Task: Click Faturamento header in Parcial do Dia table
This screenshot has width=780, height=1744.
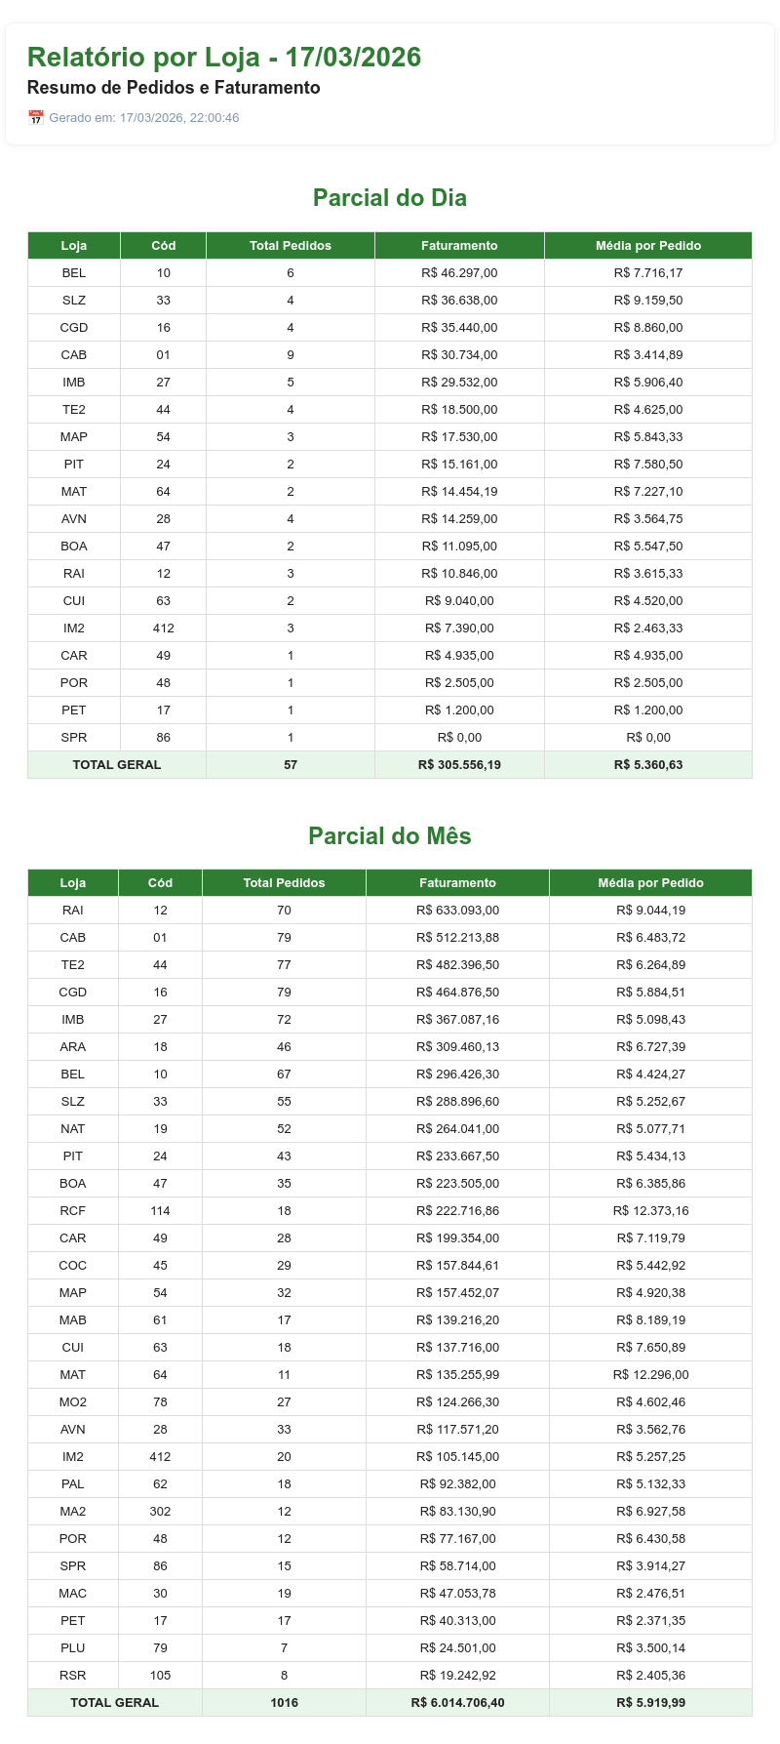Action: (x=459, y=246)
